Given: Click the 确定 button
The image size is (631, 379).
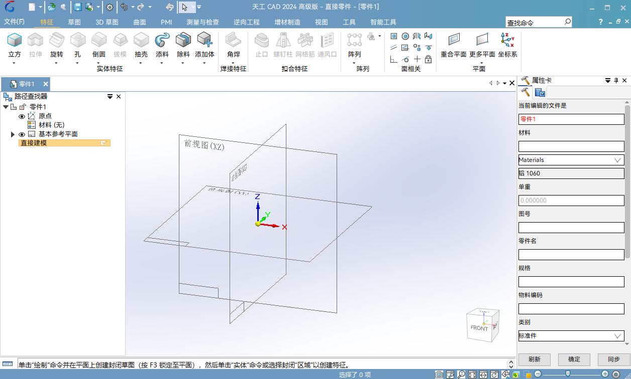Looking at the screenshot, I should (574, 359).
